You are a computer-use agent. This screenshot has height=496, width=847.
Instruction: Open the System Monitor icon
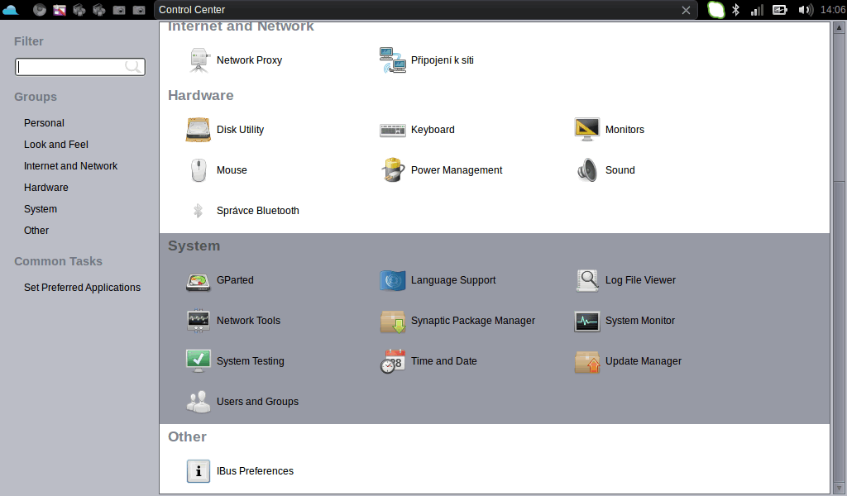587,321
